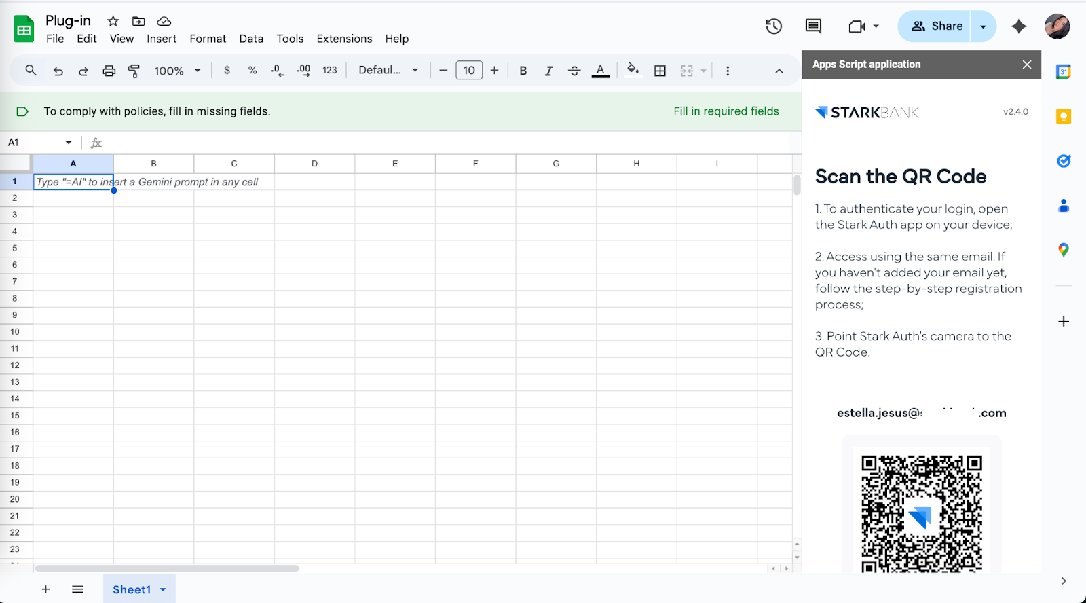Viewport: 1086px width, 603px height.
Task: Move document using folder icon
Action: pyautogui.click(x=138, y=21)
